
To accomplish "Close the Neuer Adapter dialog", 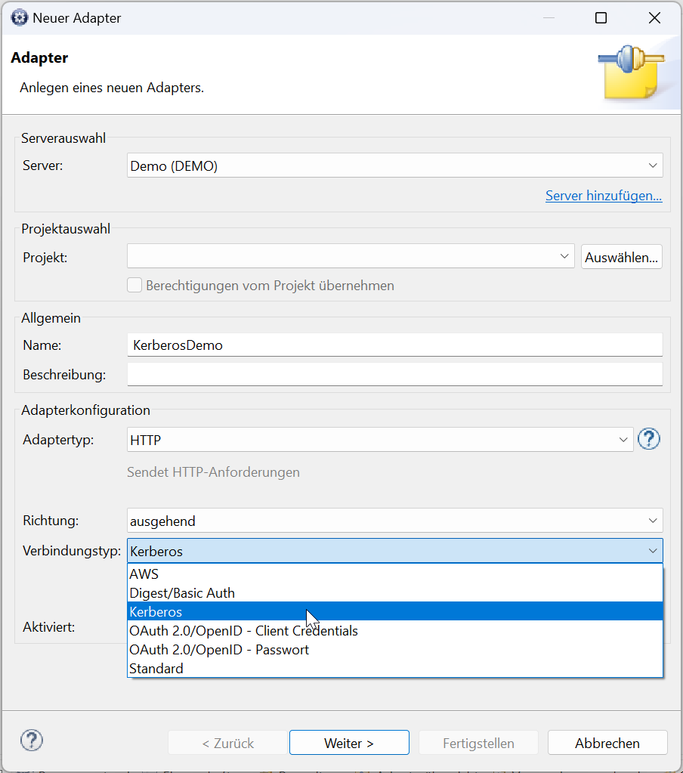I will point(654,17).
